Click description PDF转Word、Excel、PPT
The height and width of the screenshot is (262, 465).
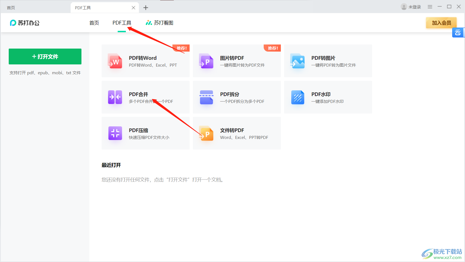click(153, 65)
